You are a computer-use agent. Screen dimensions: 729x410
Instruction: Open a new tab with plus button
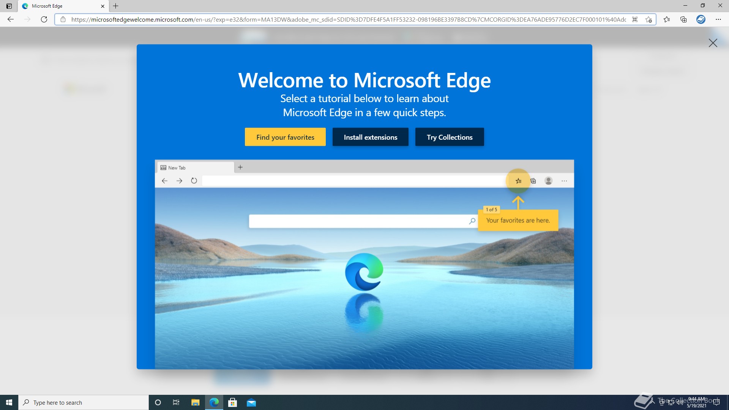116,6
